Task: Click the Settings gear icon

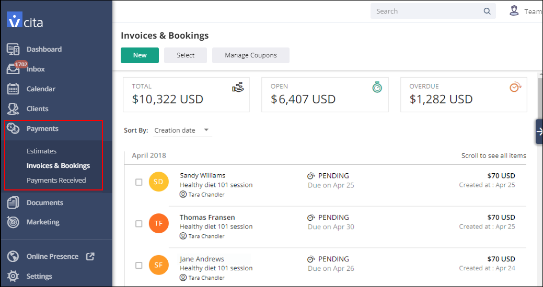Action: (13, 276)
